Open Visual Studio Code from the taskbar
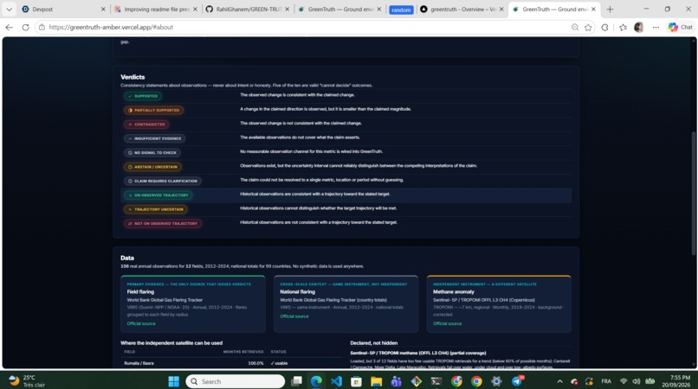Screen dimensions: 698x389 (336, 381)
